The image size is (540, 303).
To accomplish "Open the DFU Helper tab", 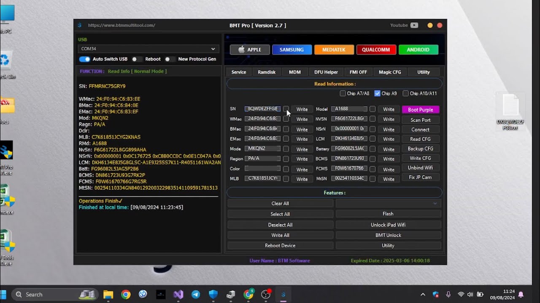I will click(326, 72).
